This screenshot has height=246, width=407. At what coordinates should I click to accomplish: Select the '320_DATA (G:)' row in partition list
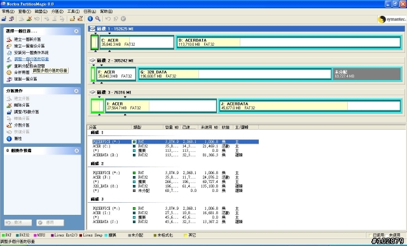[x=176, y=186]
